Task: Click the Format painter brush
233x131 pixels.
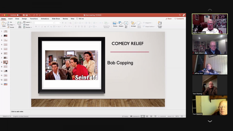Action: pos(8,27)
